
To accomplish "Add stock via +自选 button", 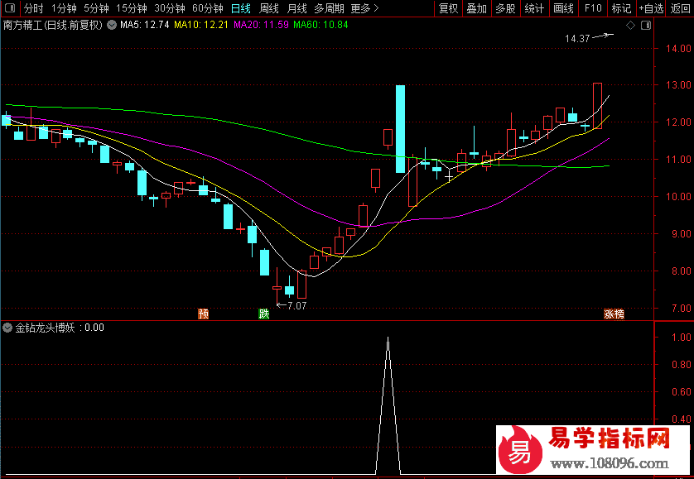I will tap(651, 8).
